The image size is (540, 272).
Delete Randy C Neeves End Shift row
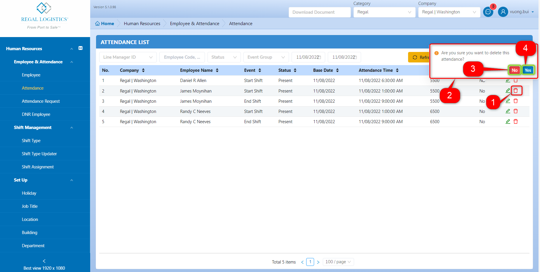[x=516, y=121]
